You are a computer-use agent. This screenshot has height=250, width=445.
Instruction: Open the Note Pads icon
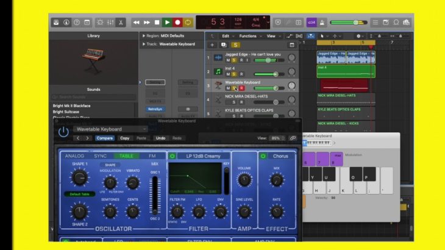click(386, 23)
